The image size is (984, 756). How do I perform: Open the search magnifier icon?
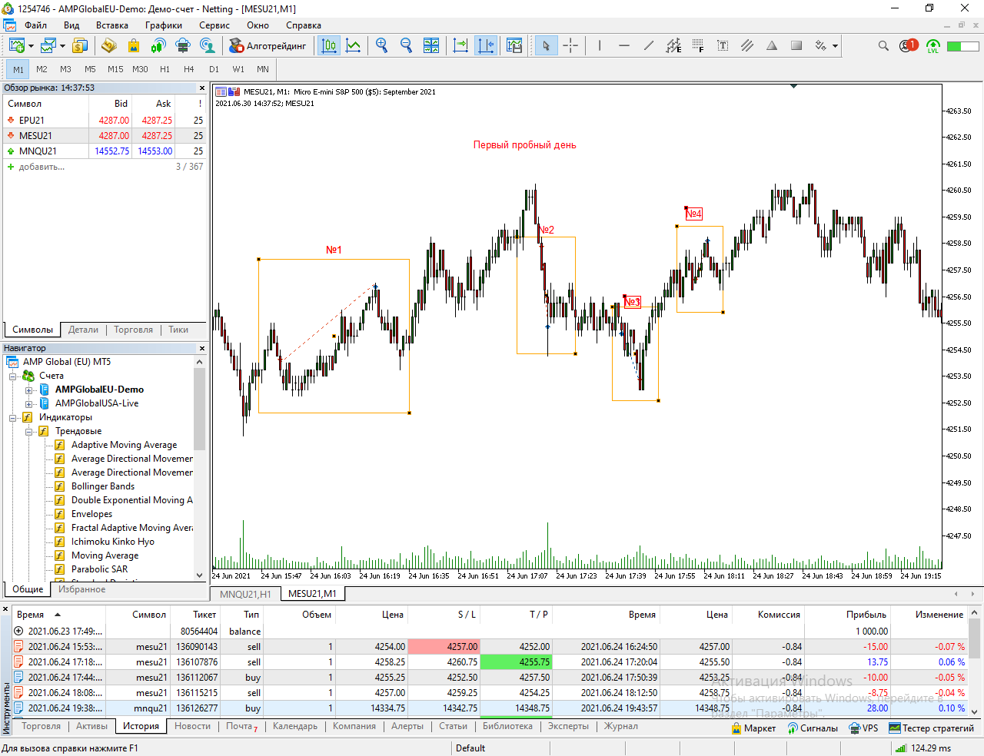[x=883, y=46]
